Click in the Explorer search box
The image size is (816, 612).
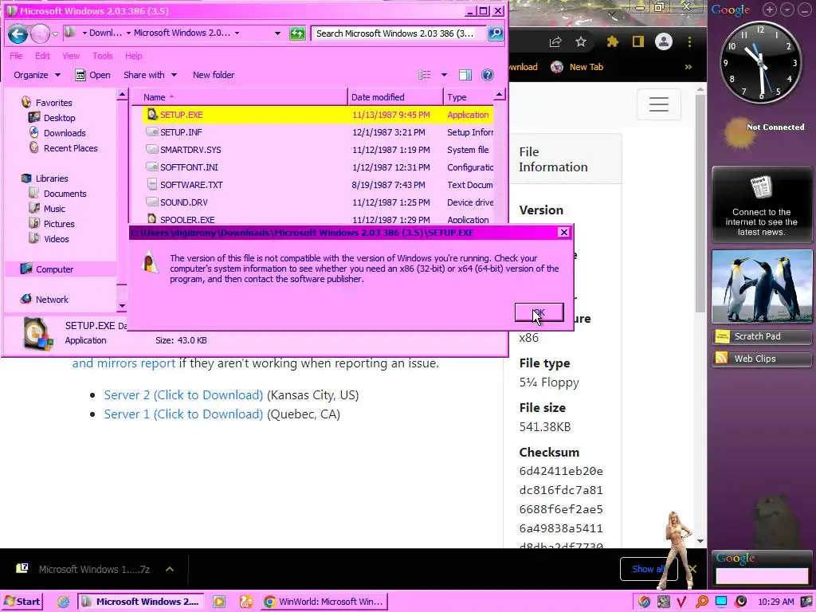click(x=398, y=33)
